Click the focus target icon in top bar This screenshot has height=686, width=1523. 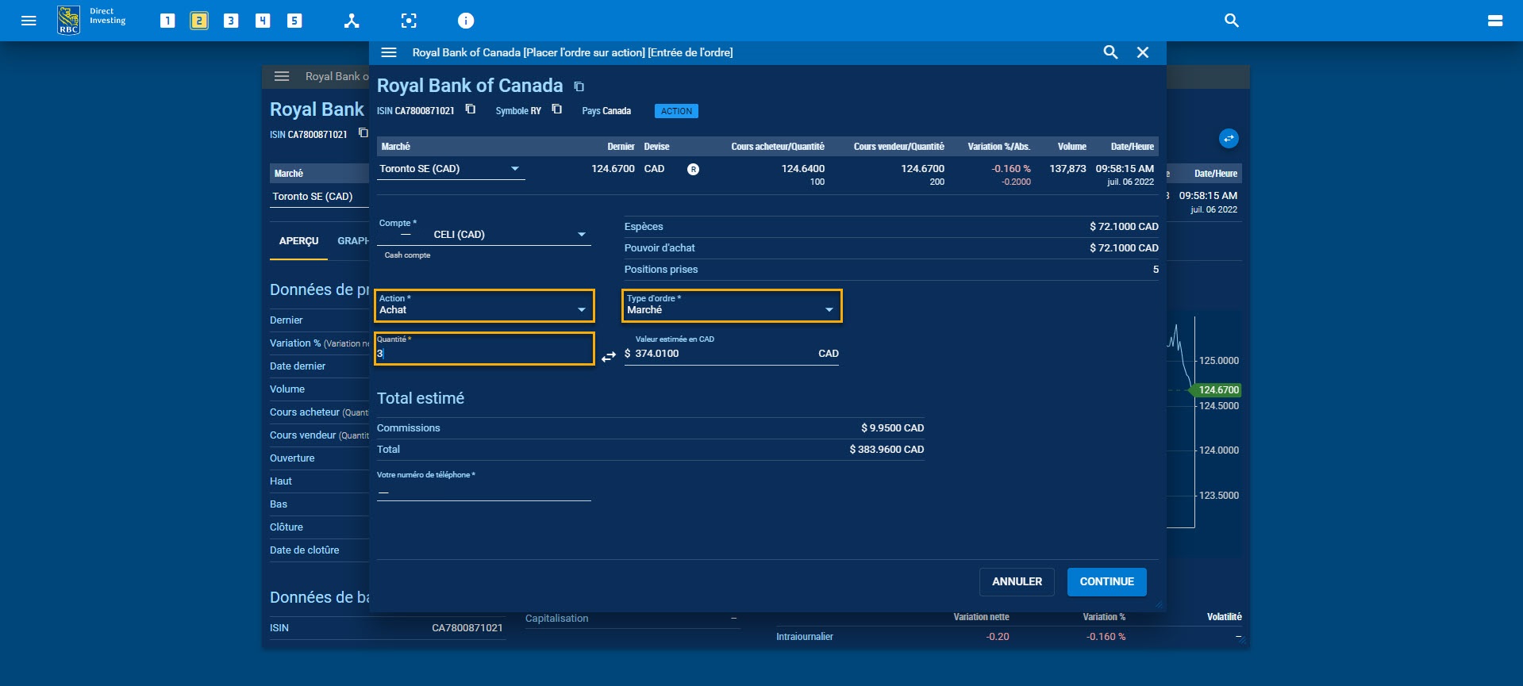click(409, 21)
